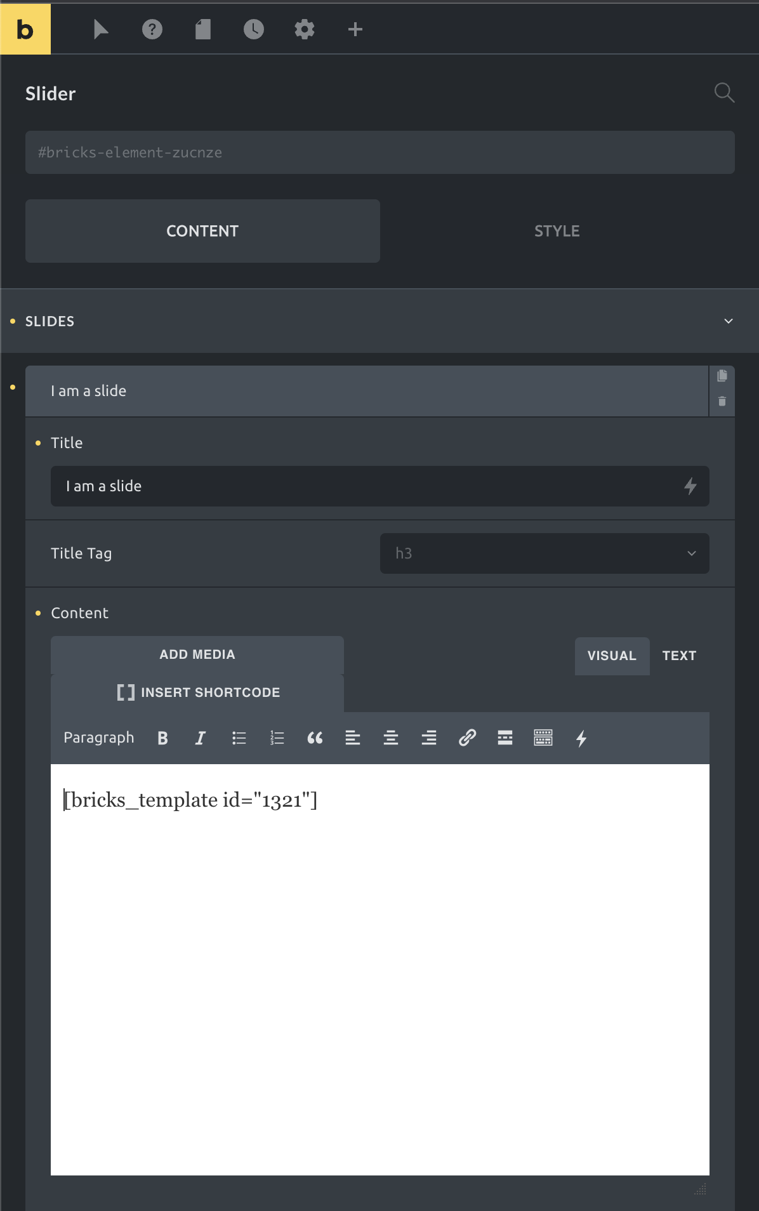Collapse the 'I am a slide' item header

click(366, 391)
